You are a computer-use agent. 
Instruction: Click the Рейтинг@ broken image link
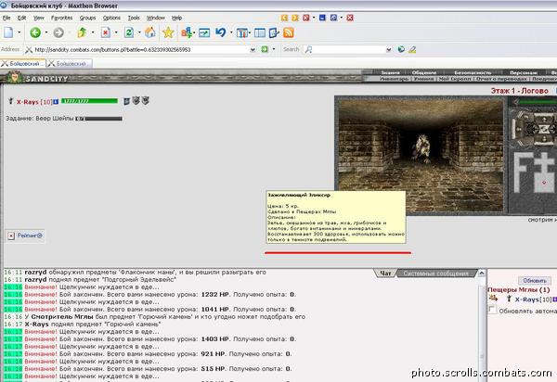click(x=26, y=236)
